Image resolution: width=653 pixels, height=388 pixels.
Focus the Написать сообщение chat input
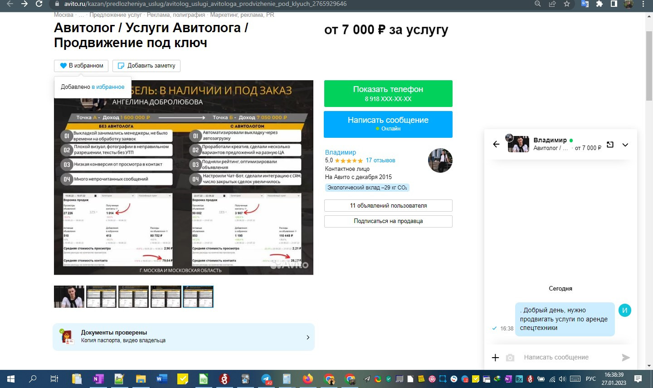pyautogui.click(x=569, y=358)
